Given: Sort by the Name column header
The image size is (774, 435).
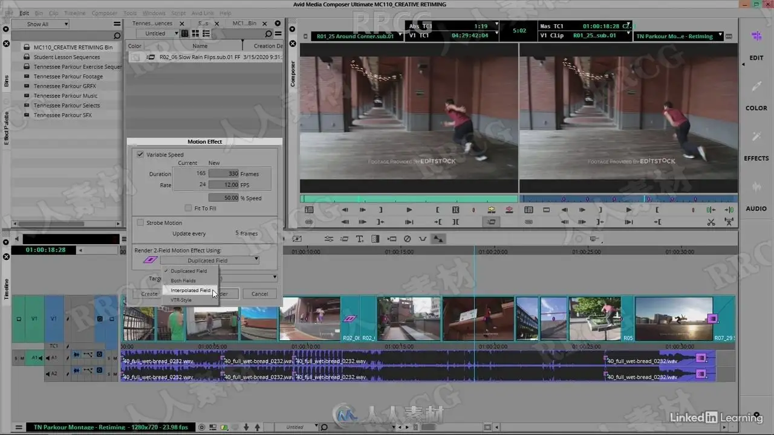Looking at the screenshot, I should 200,46.
